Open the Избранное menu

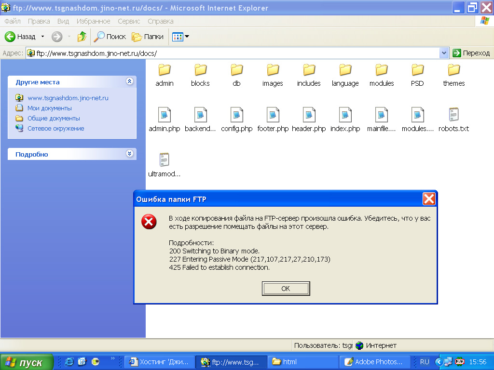click(93, 21)
